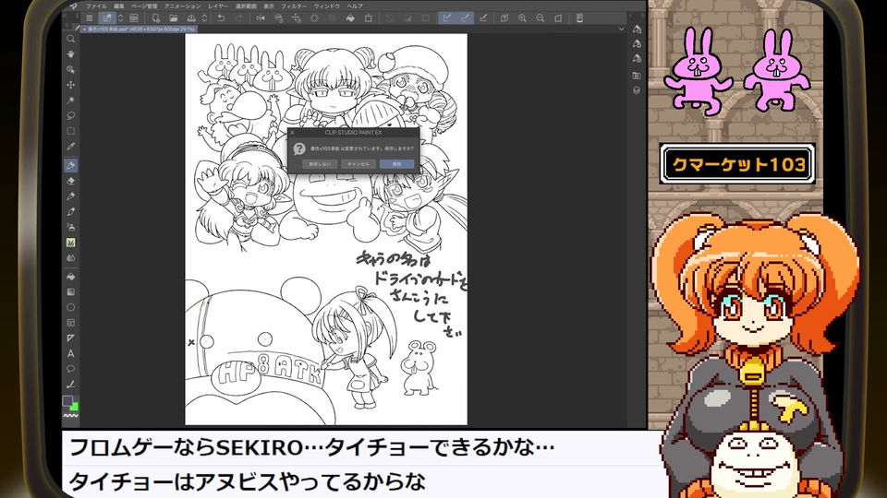This screenshot has height=498, width=887.
Task: Open the ヘルプ menu
Action: [355, 6]
